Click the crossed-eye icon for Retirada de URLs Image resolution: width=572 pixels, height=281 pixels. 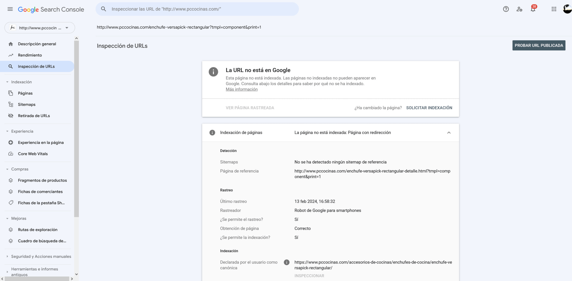click(11, 116)
